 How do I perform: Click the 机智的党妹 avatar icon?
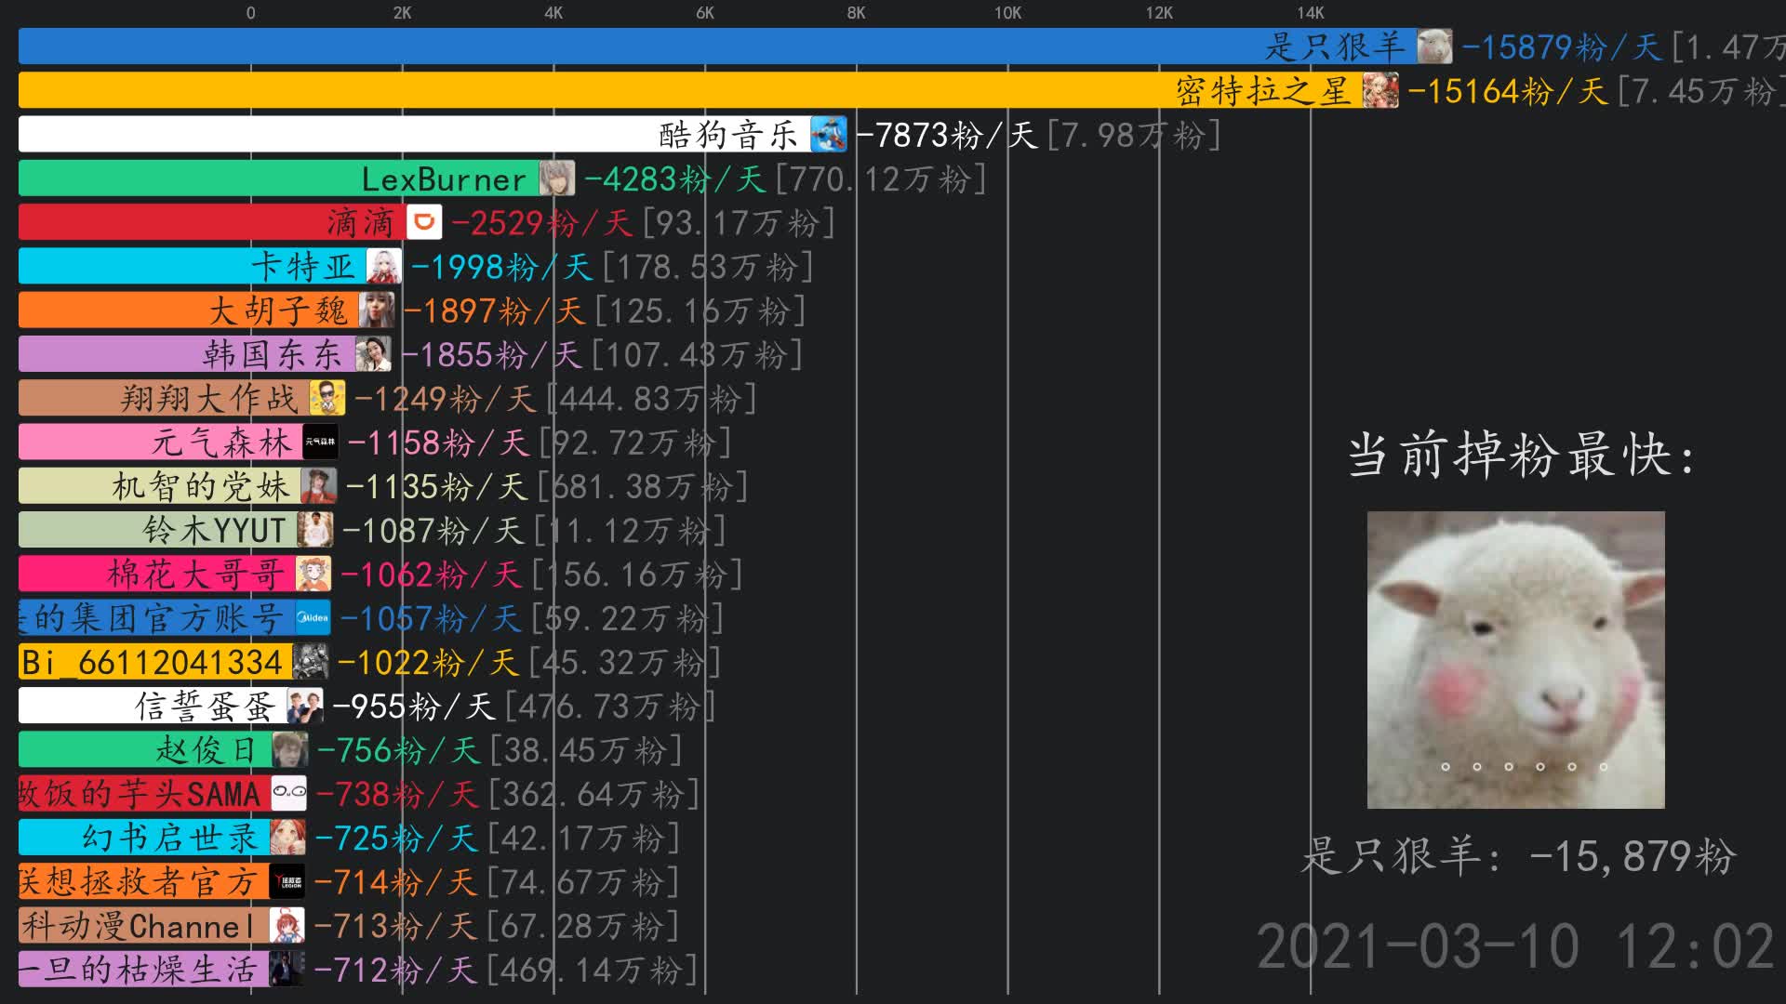click(x=319, y=485)
